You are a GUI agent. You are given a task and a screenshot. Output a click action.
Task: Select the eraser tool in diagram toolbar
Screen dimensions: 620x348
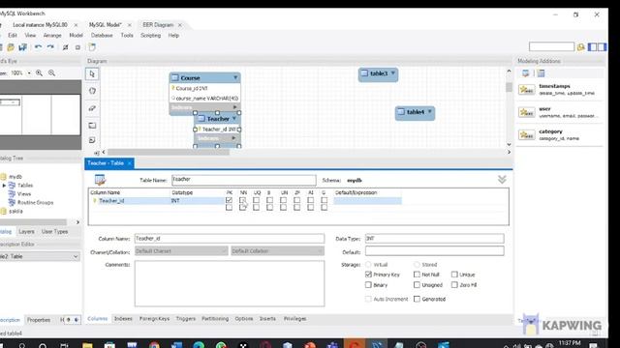[x=92, y=108]
